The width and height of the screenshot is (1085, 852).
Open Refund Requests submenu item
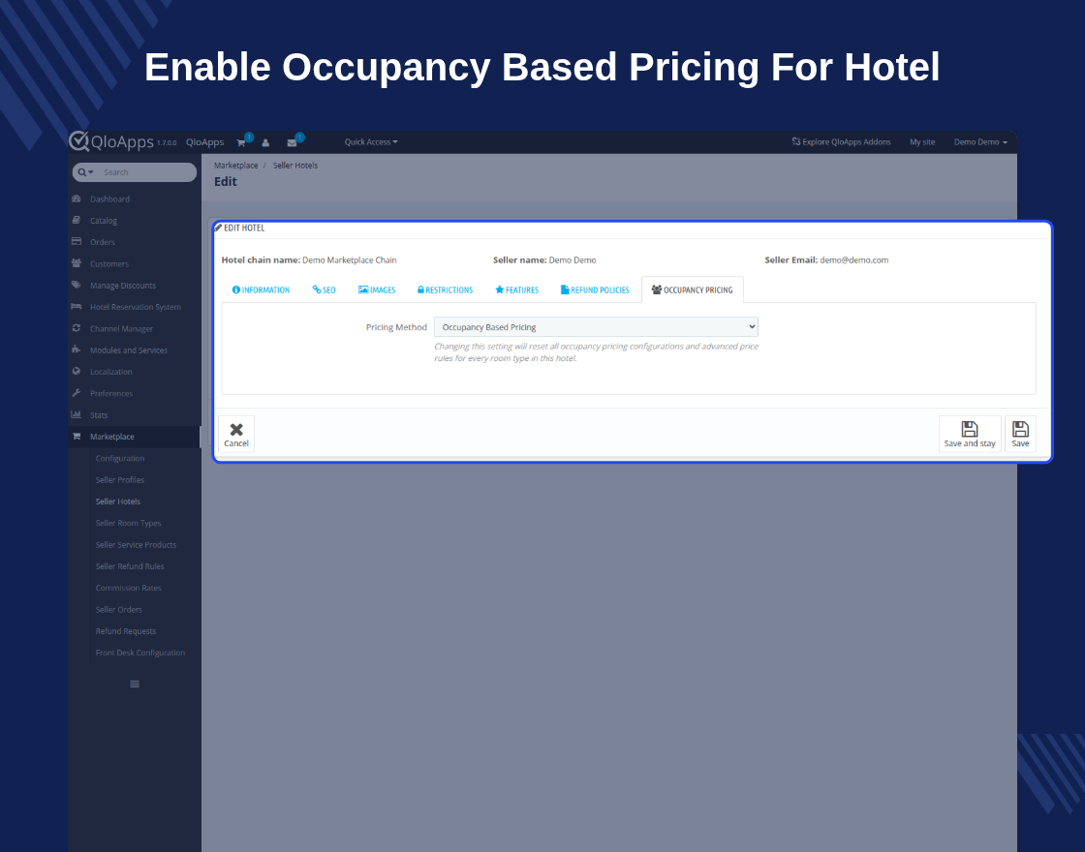tap(125, 630)
